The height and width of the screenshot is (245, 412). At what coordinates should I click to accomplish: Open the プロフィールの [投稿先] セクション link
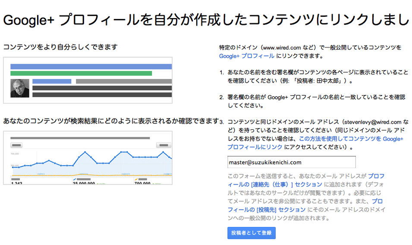tap(305, 205)
